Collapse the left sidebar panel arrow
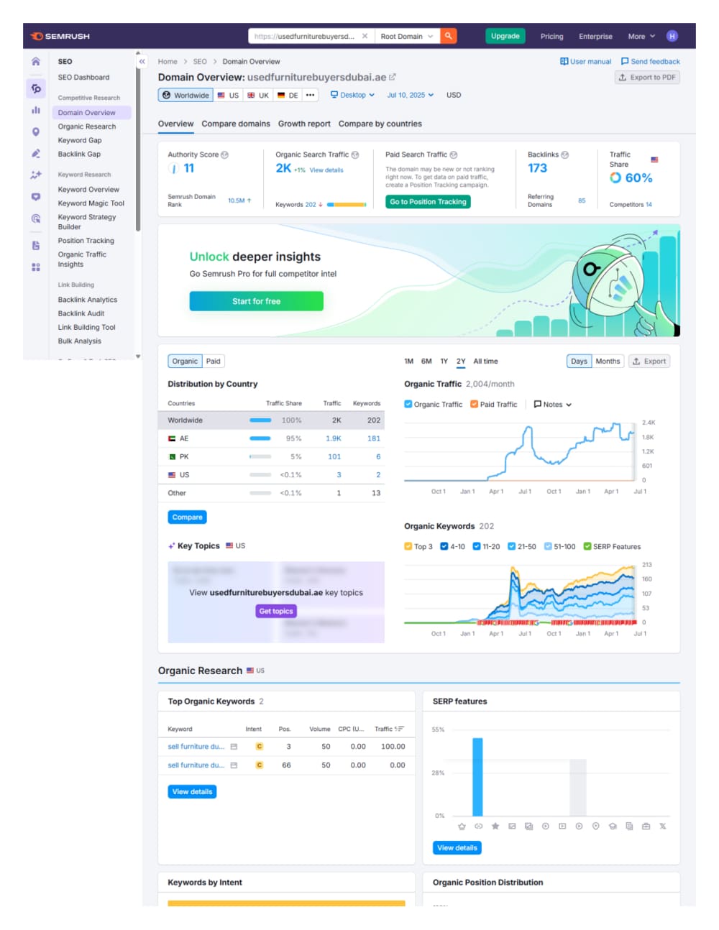The height and width of the screenshot is (930, 719). (142, 62)
